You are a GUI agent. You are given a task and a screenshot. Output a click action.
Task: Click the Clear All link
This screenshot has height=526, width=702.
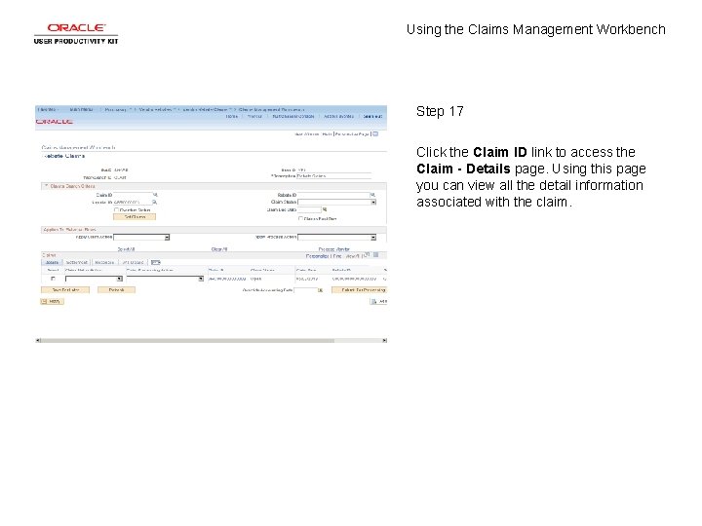tap(219, 249)
